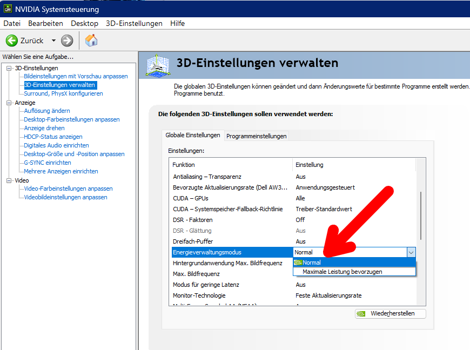Screen dimensions: 470x350
Task: Click the Feste Aktualisierungsrate value
Action: pos(328,295)
